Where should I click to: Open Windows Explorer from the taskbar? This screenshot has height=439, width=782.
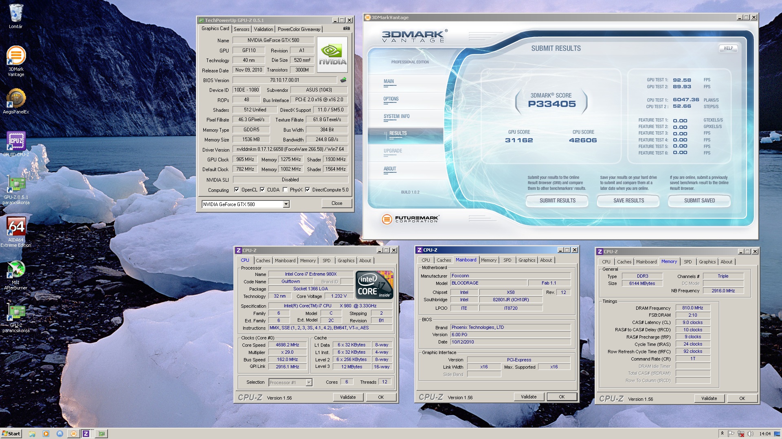coord(32,434)
